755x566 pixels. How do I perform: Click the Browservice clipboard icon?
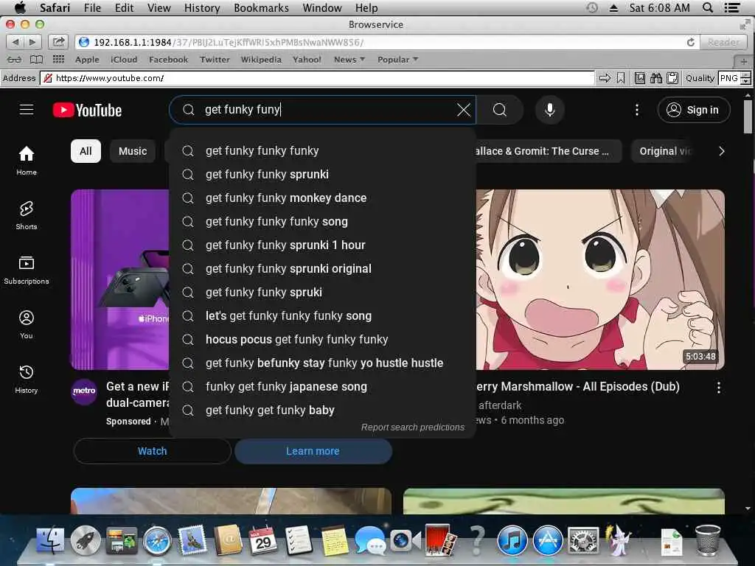tap(672, 78)
